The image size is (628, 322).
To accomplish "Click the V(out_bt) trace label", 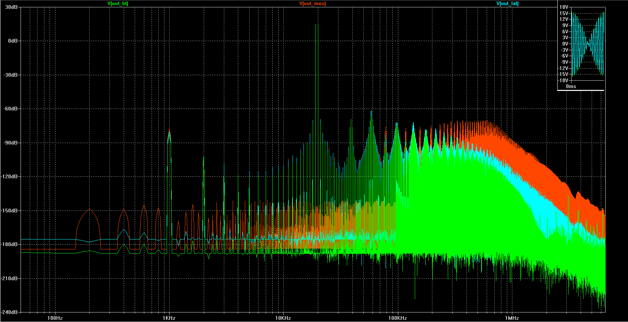I will coord(117,4).
